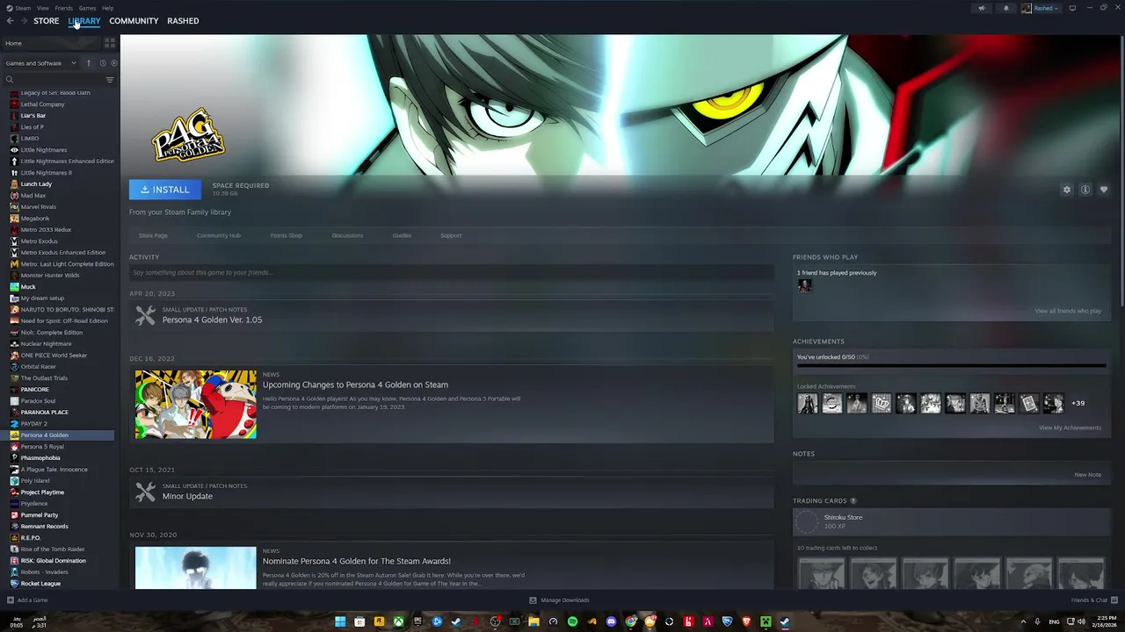
Task: Open Discord from taskbar
Action: pos(612,621)
